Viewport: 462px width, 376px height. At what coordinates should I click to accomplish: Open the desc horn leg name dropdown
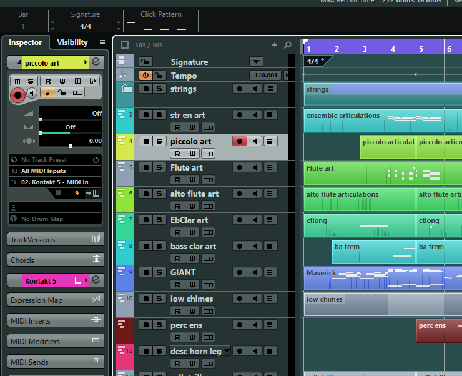click(x=227, y=351)
